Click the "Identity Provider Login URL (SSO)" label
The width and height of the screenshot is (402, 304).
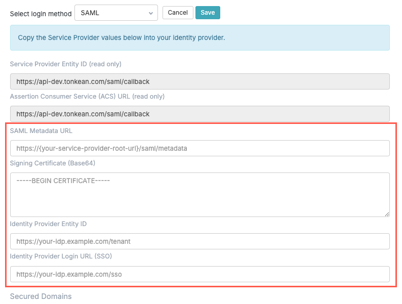click(x=61, y=256)
